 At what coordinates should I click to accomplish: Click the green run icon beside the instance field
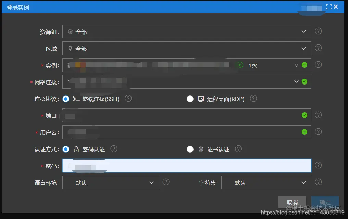[x=240, y=65]
